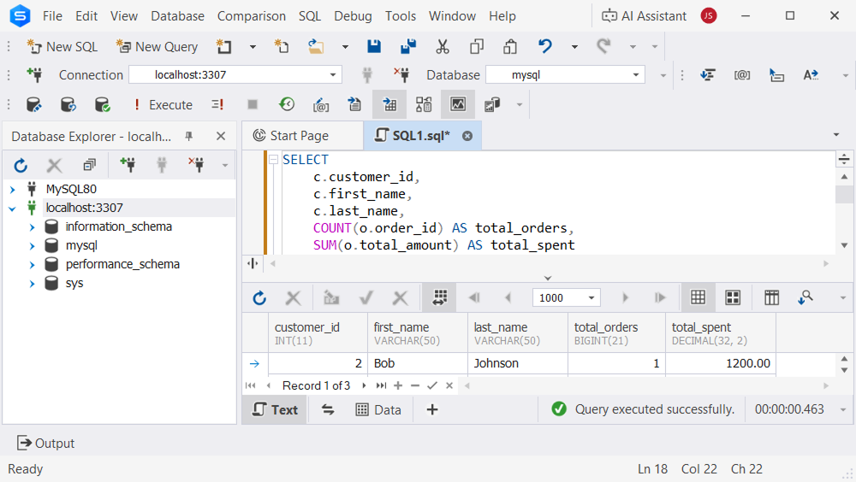Expand the performance_schema database node
856x482 pixels.
[33, 264]
